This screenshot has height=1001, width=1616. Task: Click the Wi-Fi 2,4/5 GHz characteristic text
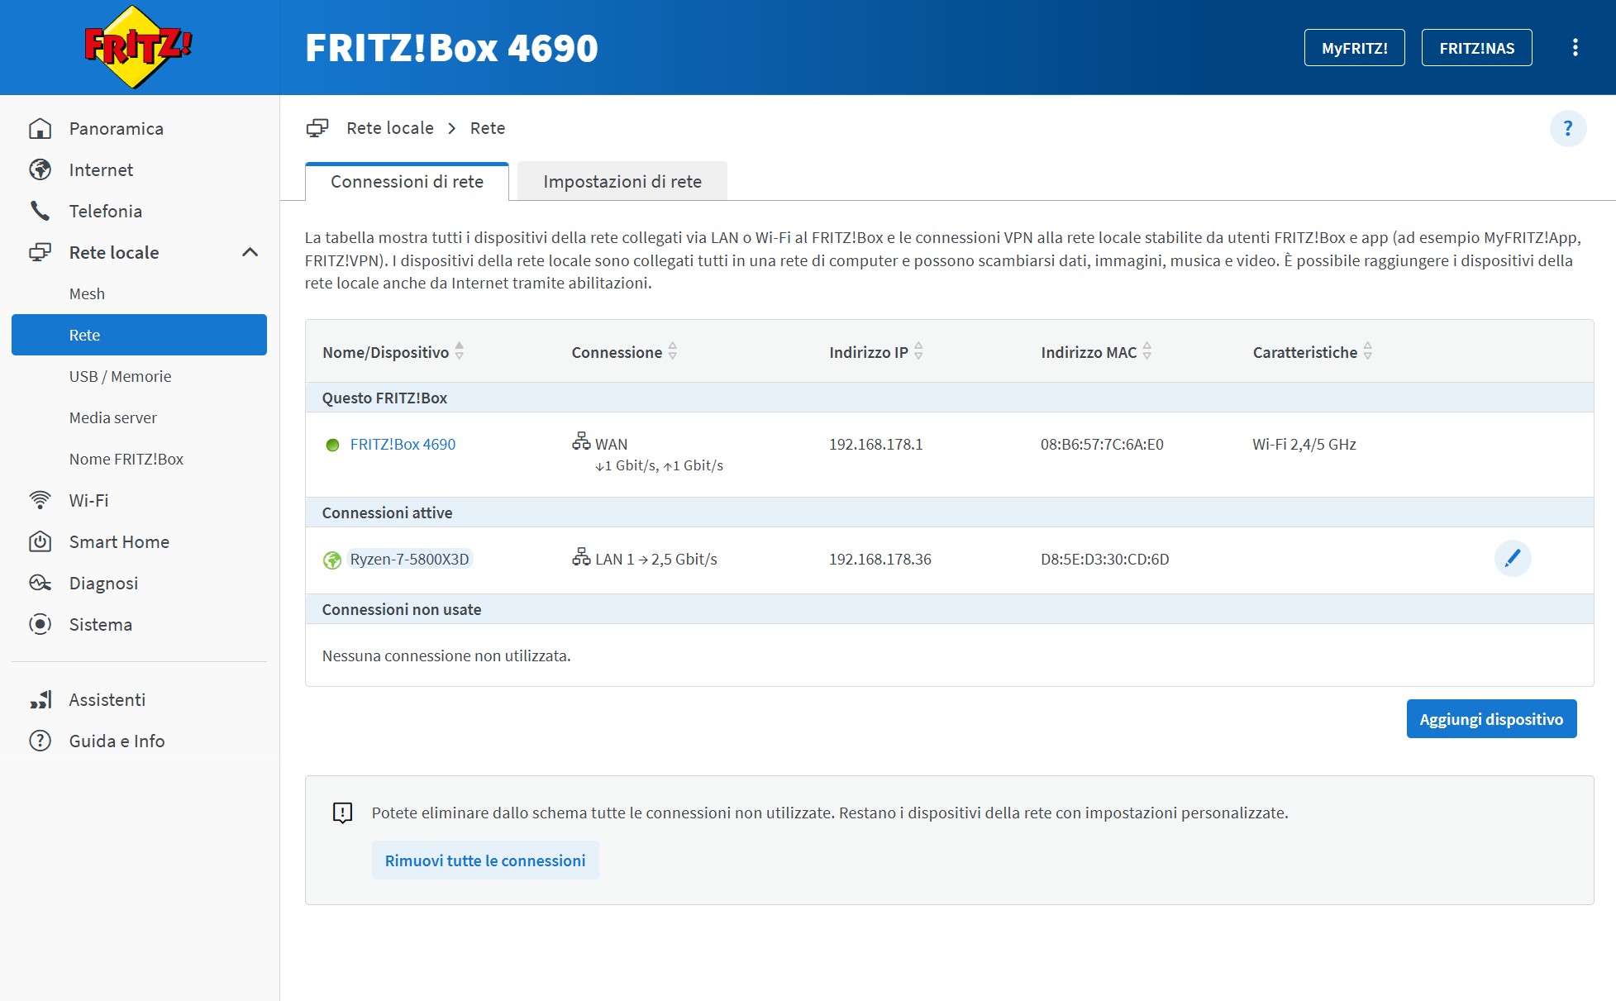1304,444
